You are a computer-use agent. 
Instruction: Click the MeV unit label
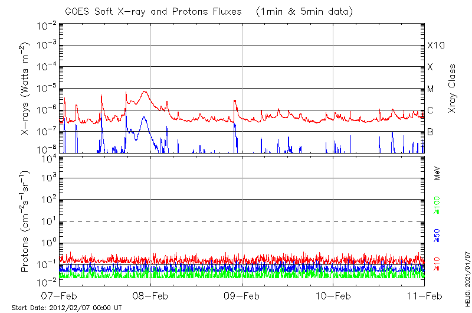tap(437, 173)
